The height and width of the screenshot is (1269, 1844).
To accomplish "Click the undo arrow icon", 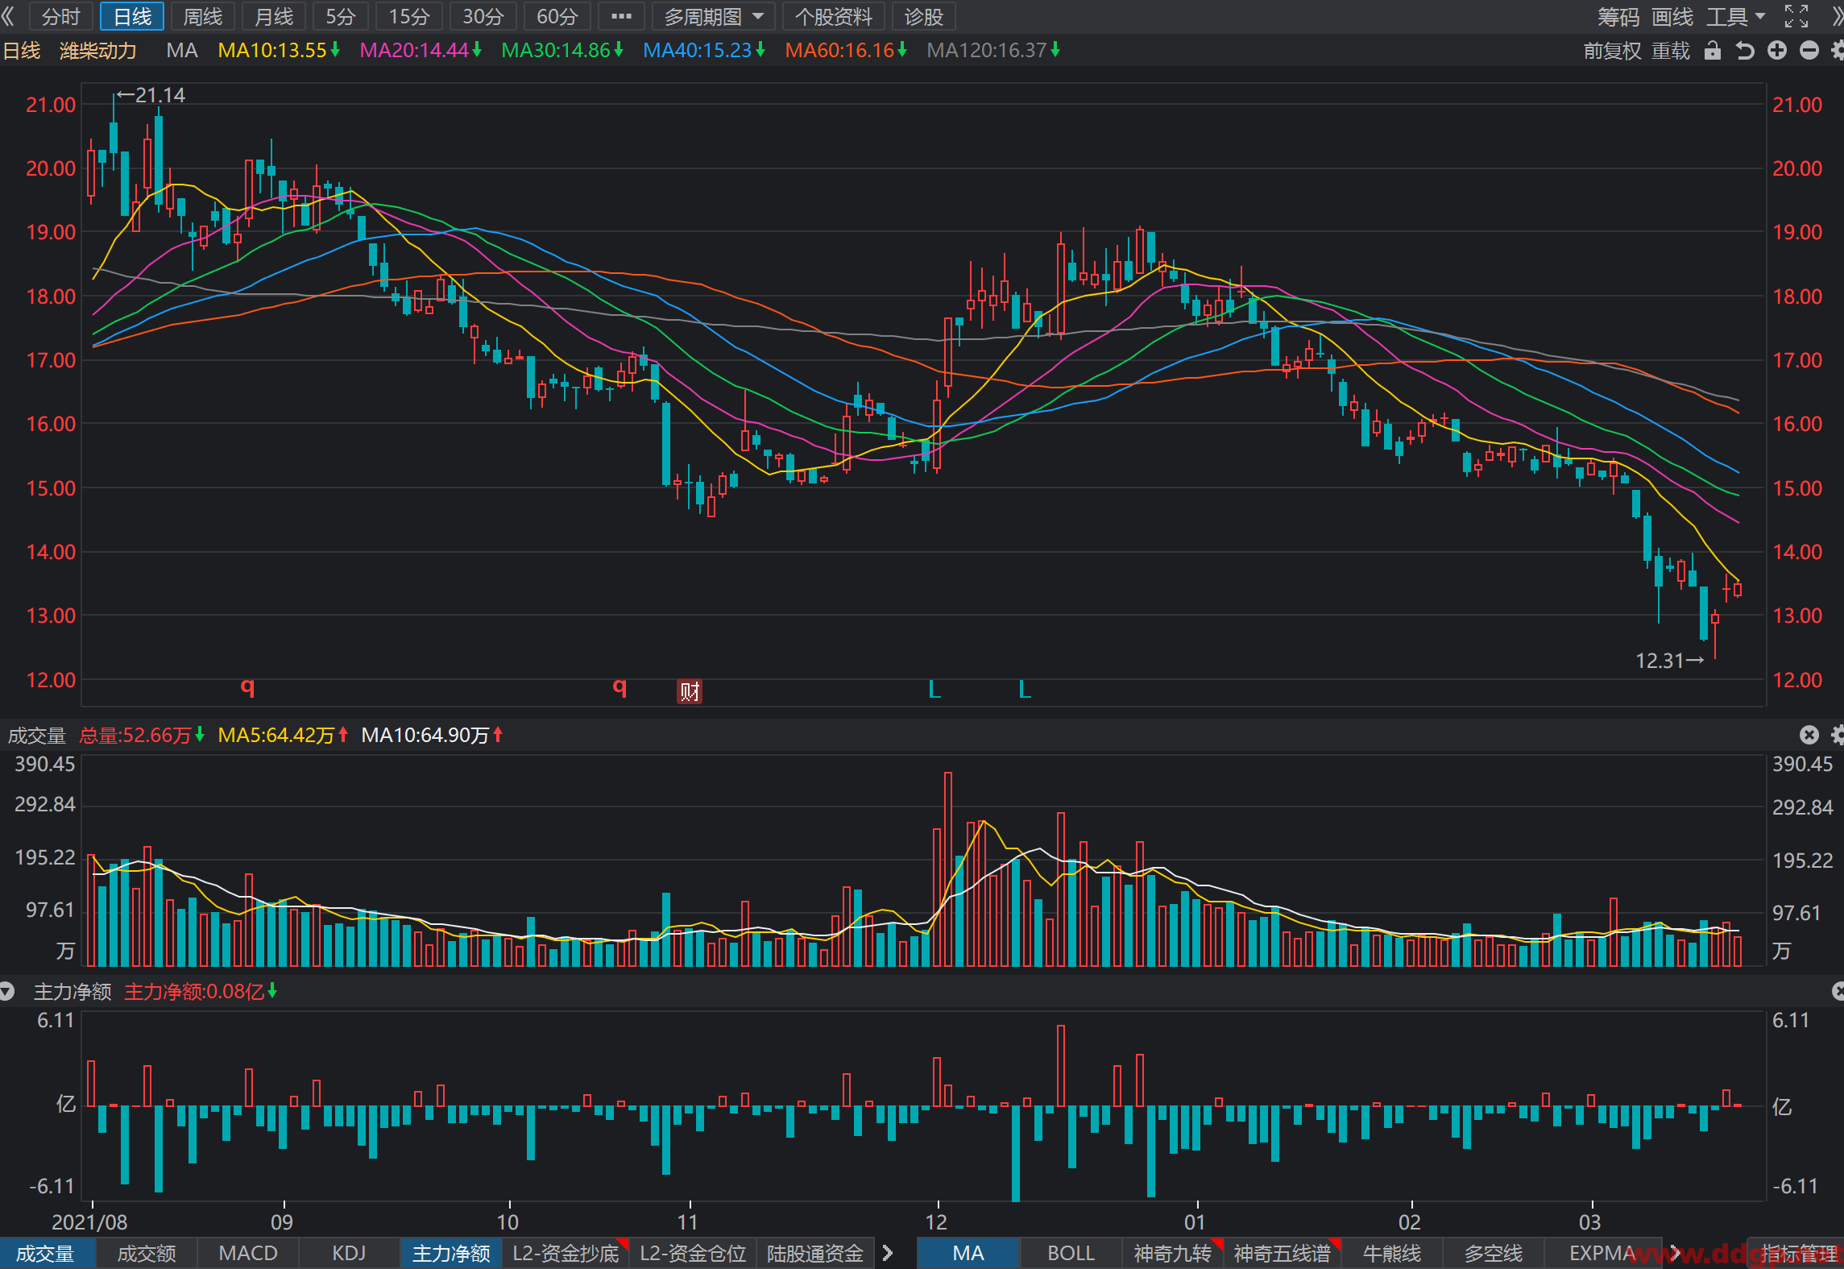I will (x=1745, y=51).
